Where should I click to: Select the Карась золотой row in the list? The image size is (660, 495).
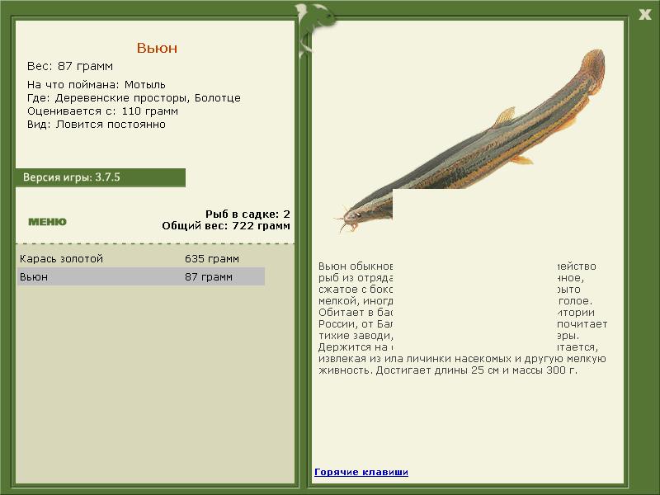pyautogui.click(x=141, y=258)
